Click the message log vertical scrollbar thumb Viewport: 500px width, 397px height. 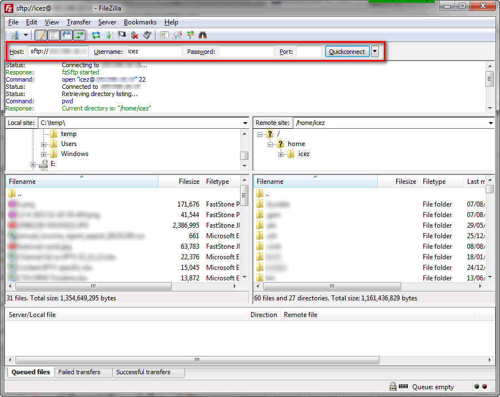pyautogui.click(x=490, y=79)
